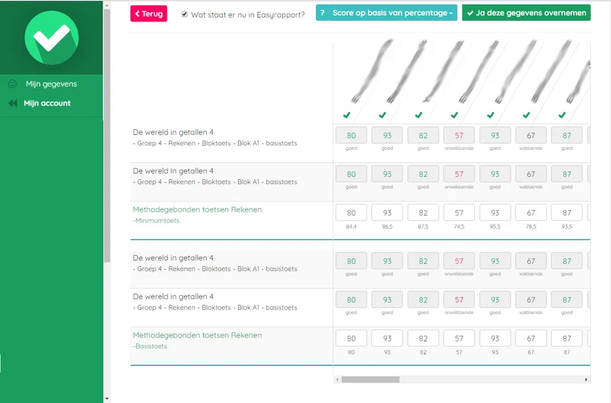Viewport: 611px width, 403px height.
Task: Click the value 74,5 in the Minimumtoets row
Action: coord(459,226)
